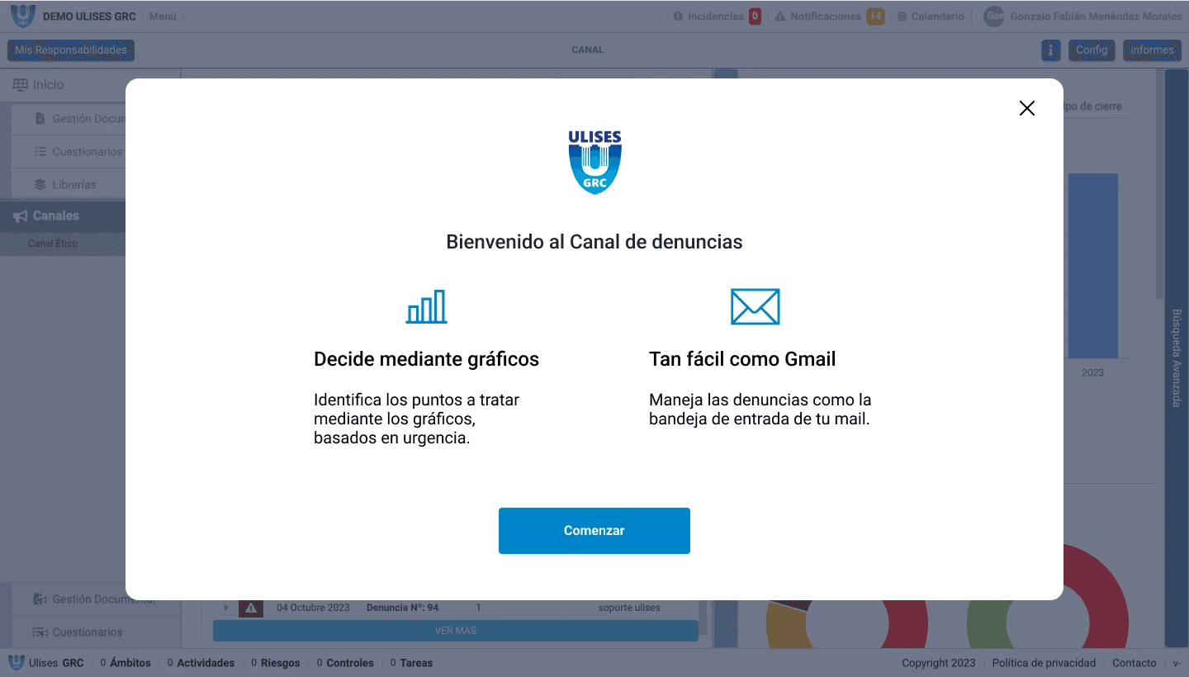This screenshot has height=677, width=1189.
Task: Click the Controles counter in the footer
Action: coord(345,663)
